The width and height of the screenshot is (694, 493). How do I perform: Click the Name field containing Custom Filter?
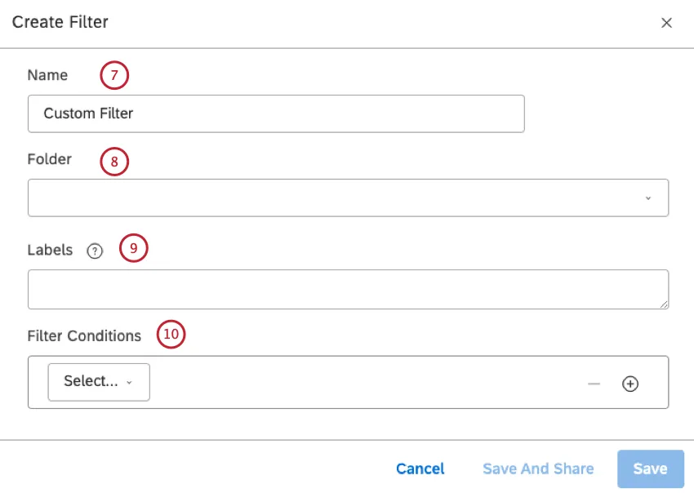(276, 113)
